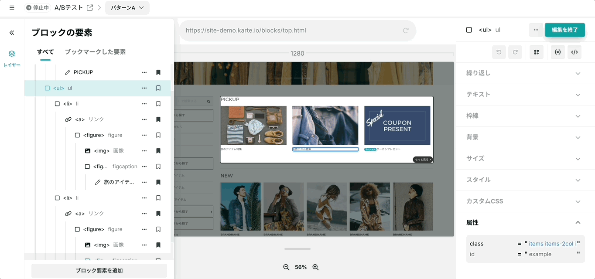595x279 pixels.
Task: Collapse the sidebar with double-chevron icon
Action: 12,33
